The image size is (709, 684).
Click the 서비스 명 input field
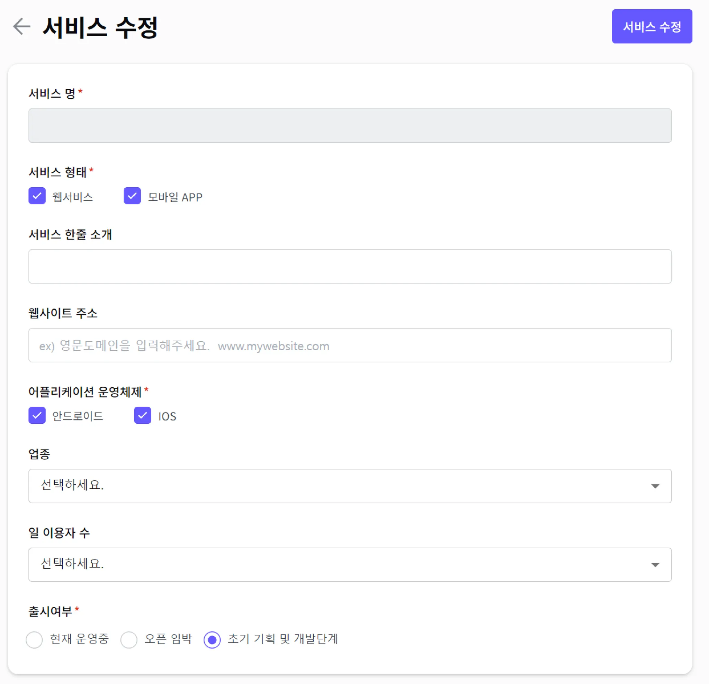click(x=350, y=126)
